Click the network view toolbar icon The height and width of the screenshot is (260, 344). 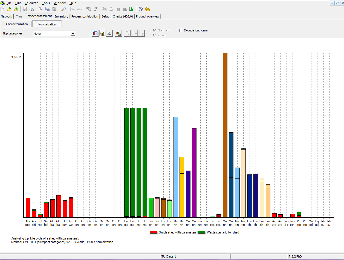click(x=104, y=9)
